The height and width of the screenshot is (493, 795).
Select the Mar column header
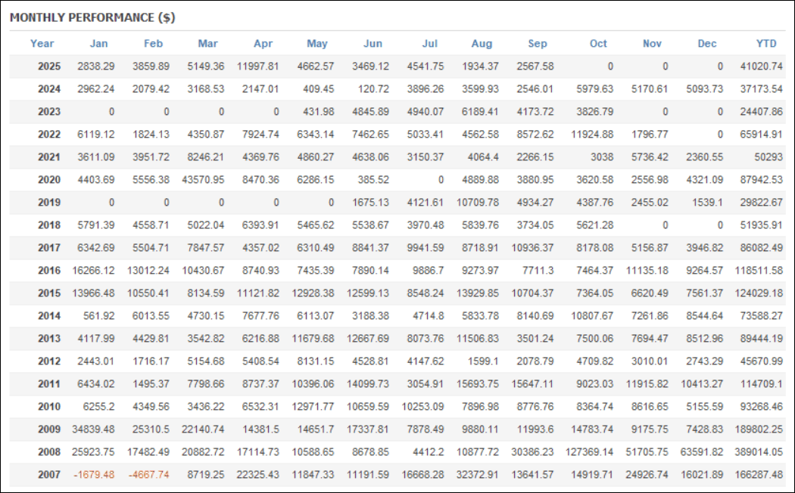(x=207, y=44)
